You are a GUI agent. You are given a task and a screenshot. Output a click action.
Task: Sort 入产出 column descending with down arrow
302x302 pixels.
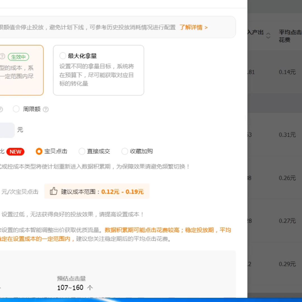coord(268,37)
